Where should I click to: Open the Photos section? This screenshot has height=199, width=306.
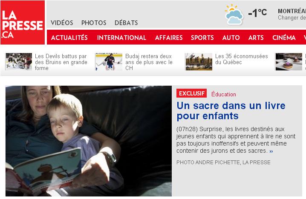tap(94, 23)
